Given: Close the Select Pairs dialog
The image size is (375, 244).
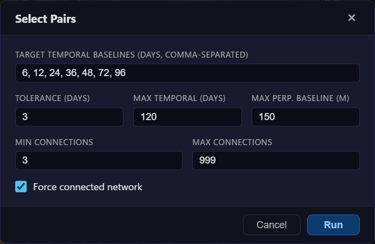Looking at the screenshot, I should 352,18.
